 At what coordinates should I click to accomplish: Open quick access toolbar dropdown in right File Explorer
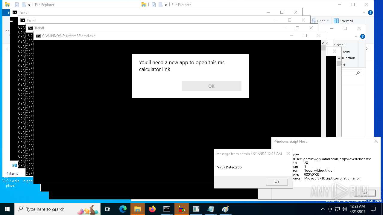(x=166, y=5)
